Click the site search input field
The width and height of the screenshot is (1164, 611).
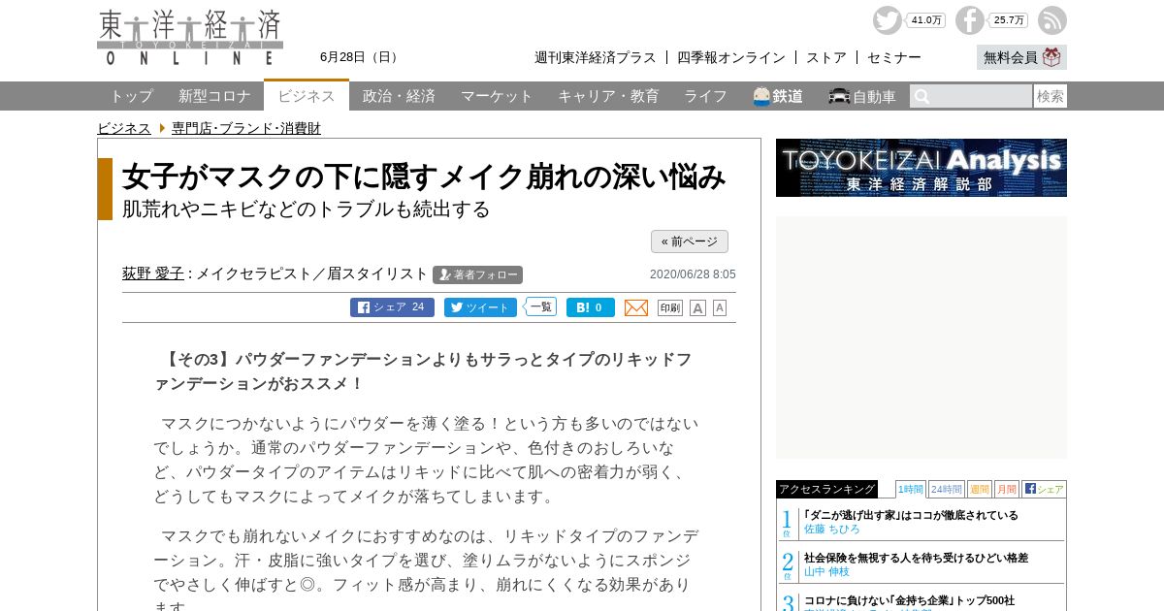coord(971,96)
